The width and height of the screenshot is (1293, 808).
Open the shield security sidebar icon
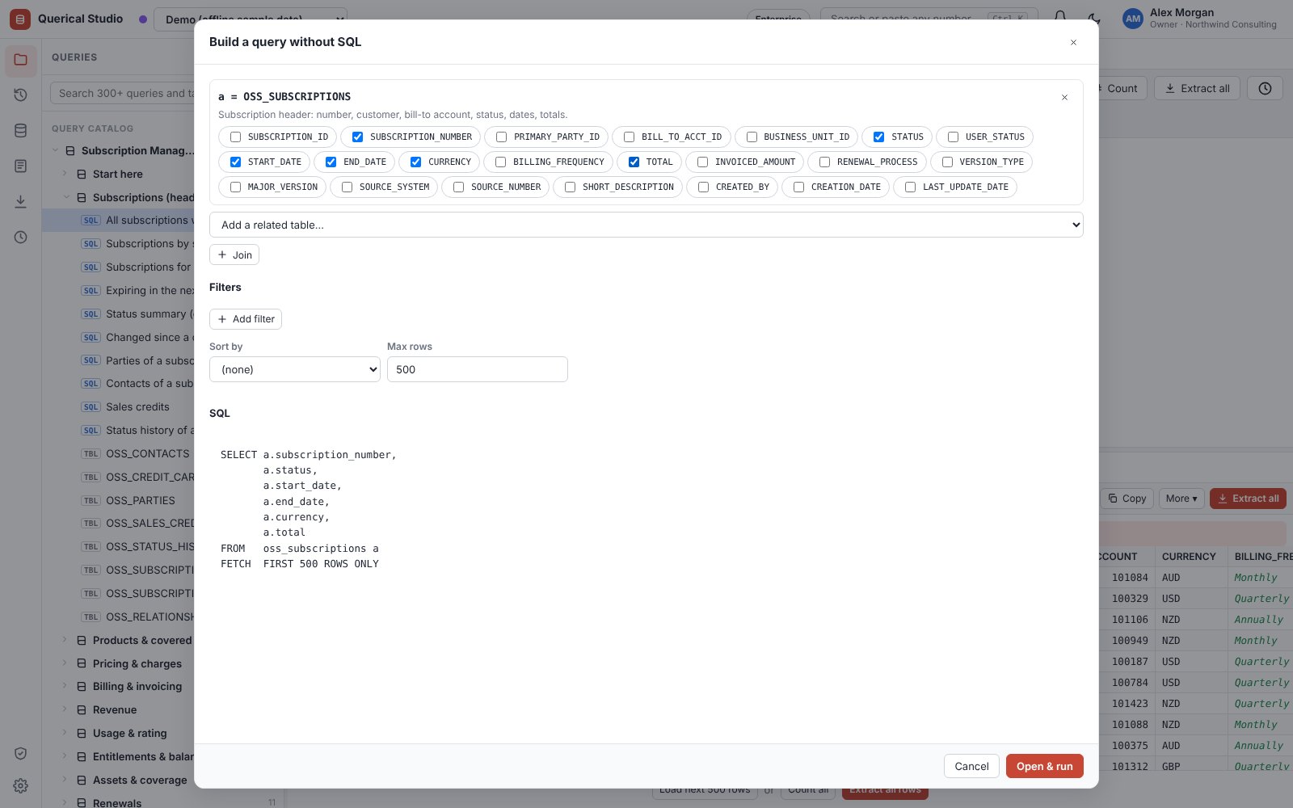coord(21,753)
